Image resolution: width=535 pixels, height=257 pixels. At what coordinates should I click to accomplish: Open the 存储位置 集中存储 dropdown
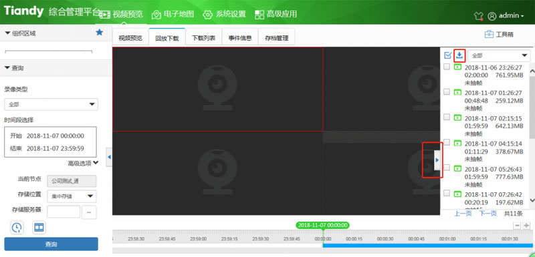click(x=72, y=196)
